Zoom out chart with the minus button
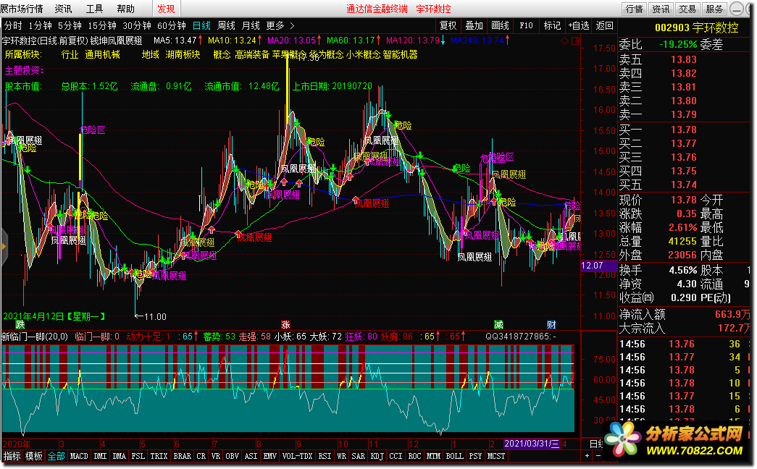757x469 pixels. [598, 455]
